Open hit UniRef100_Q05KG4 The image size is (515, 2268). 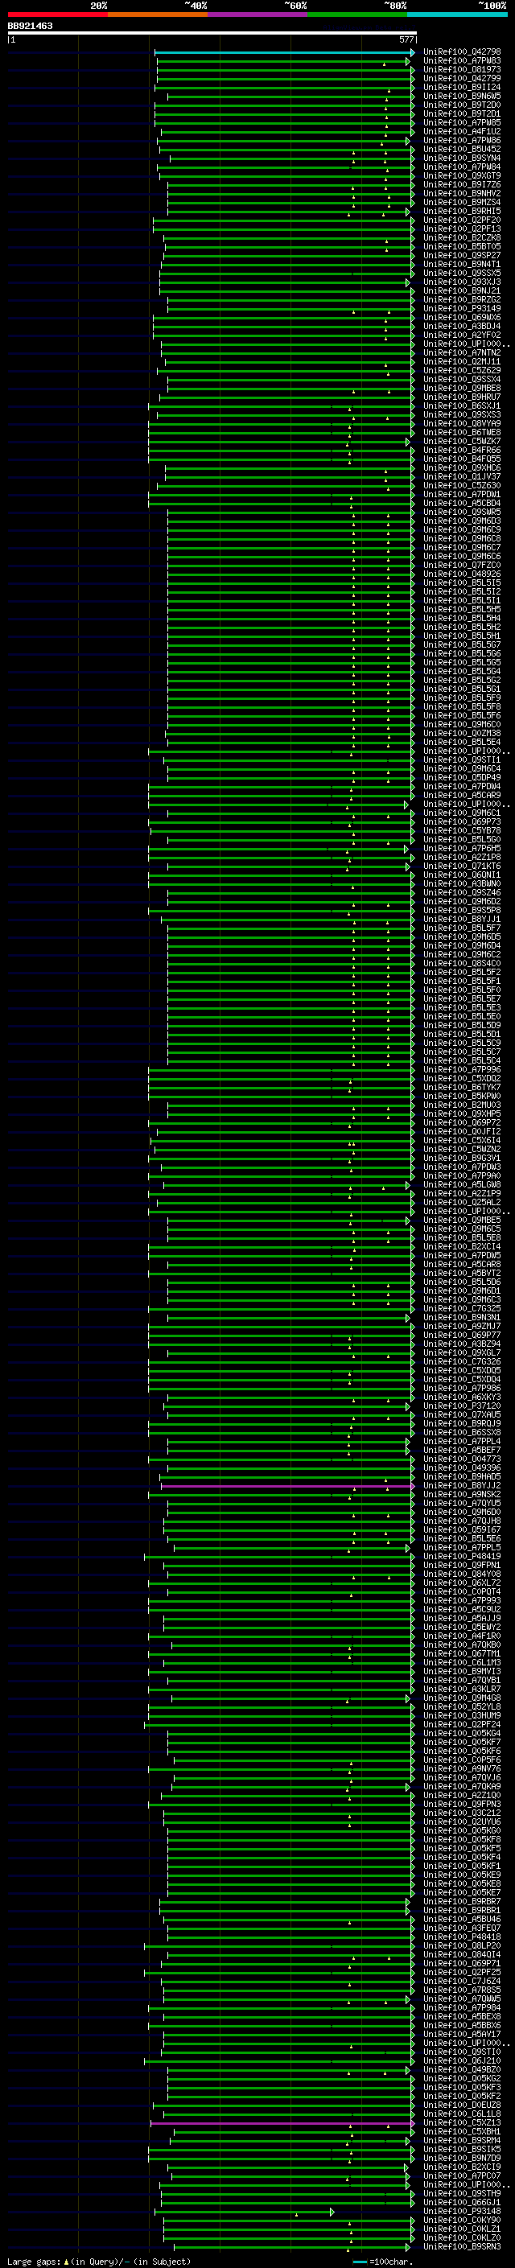[x=462, y=1734]
